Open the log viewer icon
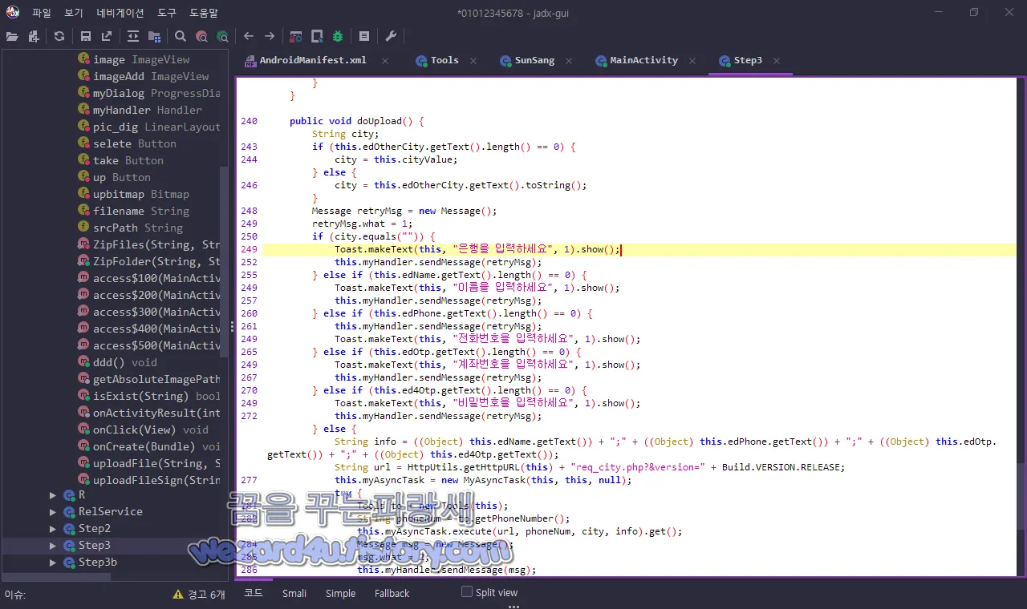The image size is (1027, 609). 364,36
